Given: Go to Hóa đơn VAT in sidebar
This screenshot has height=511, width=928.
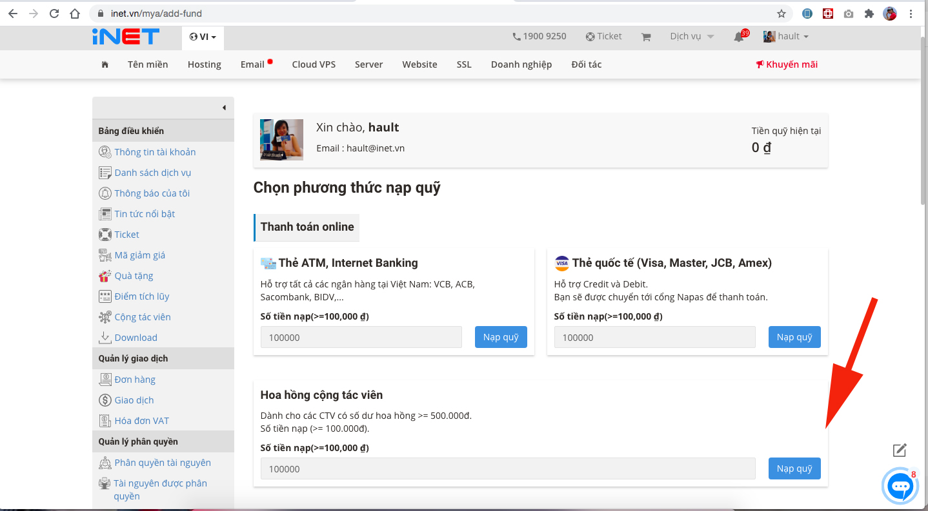Looking at the screenshot, I should 141,421.
